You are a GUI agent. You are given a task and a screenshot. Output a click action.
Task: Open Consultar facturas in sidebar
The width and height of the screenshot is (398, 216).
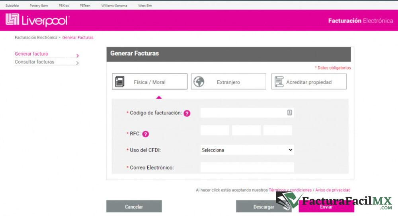pyautogui.click(x=35, y=62)
